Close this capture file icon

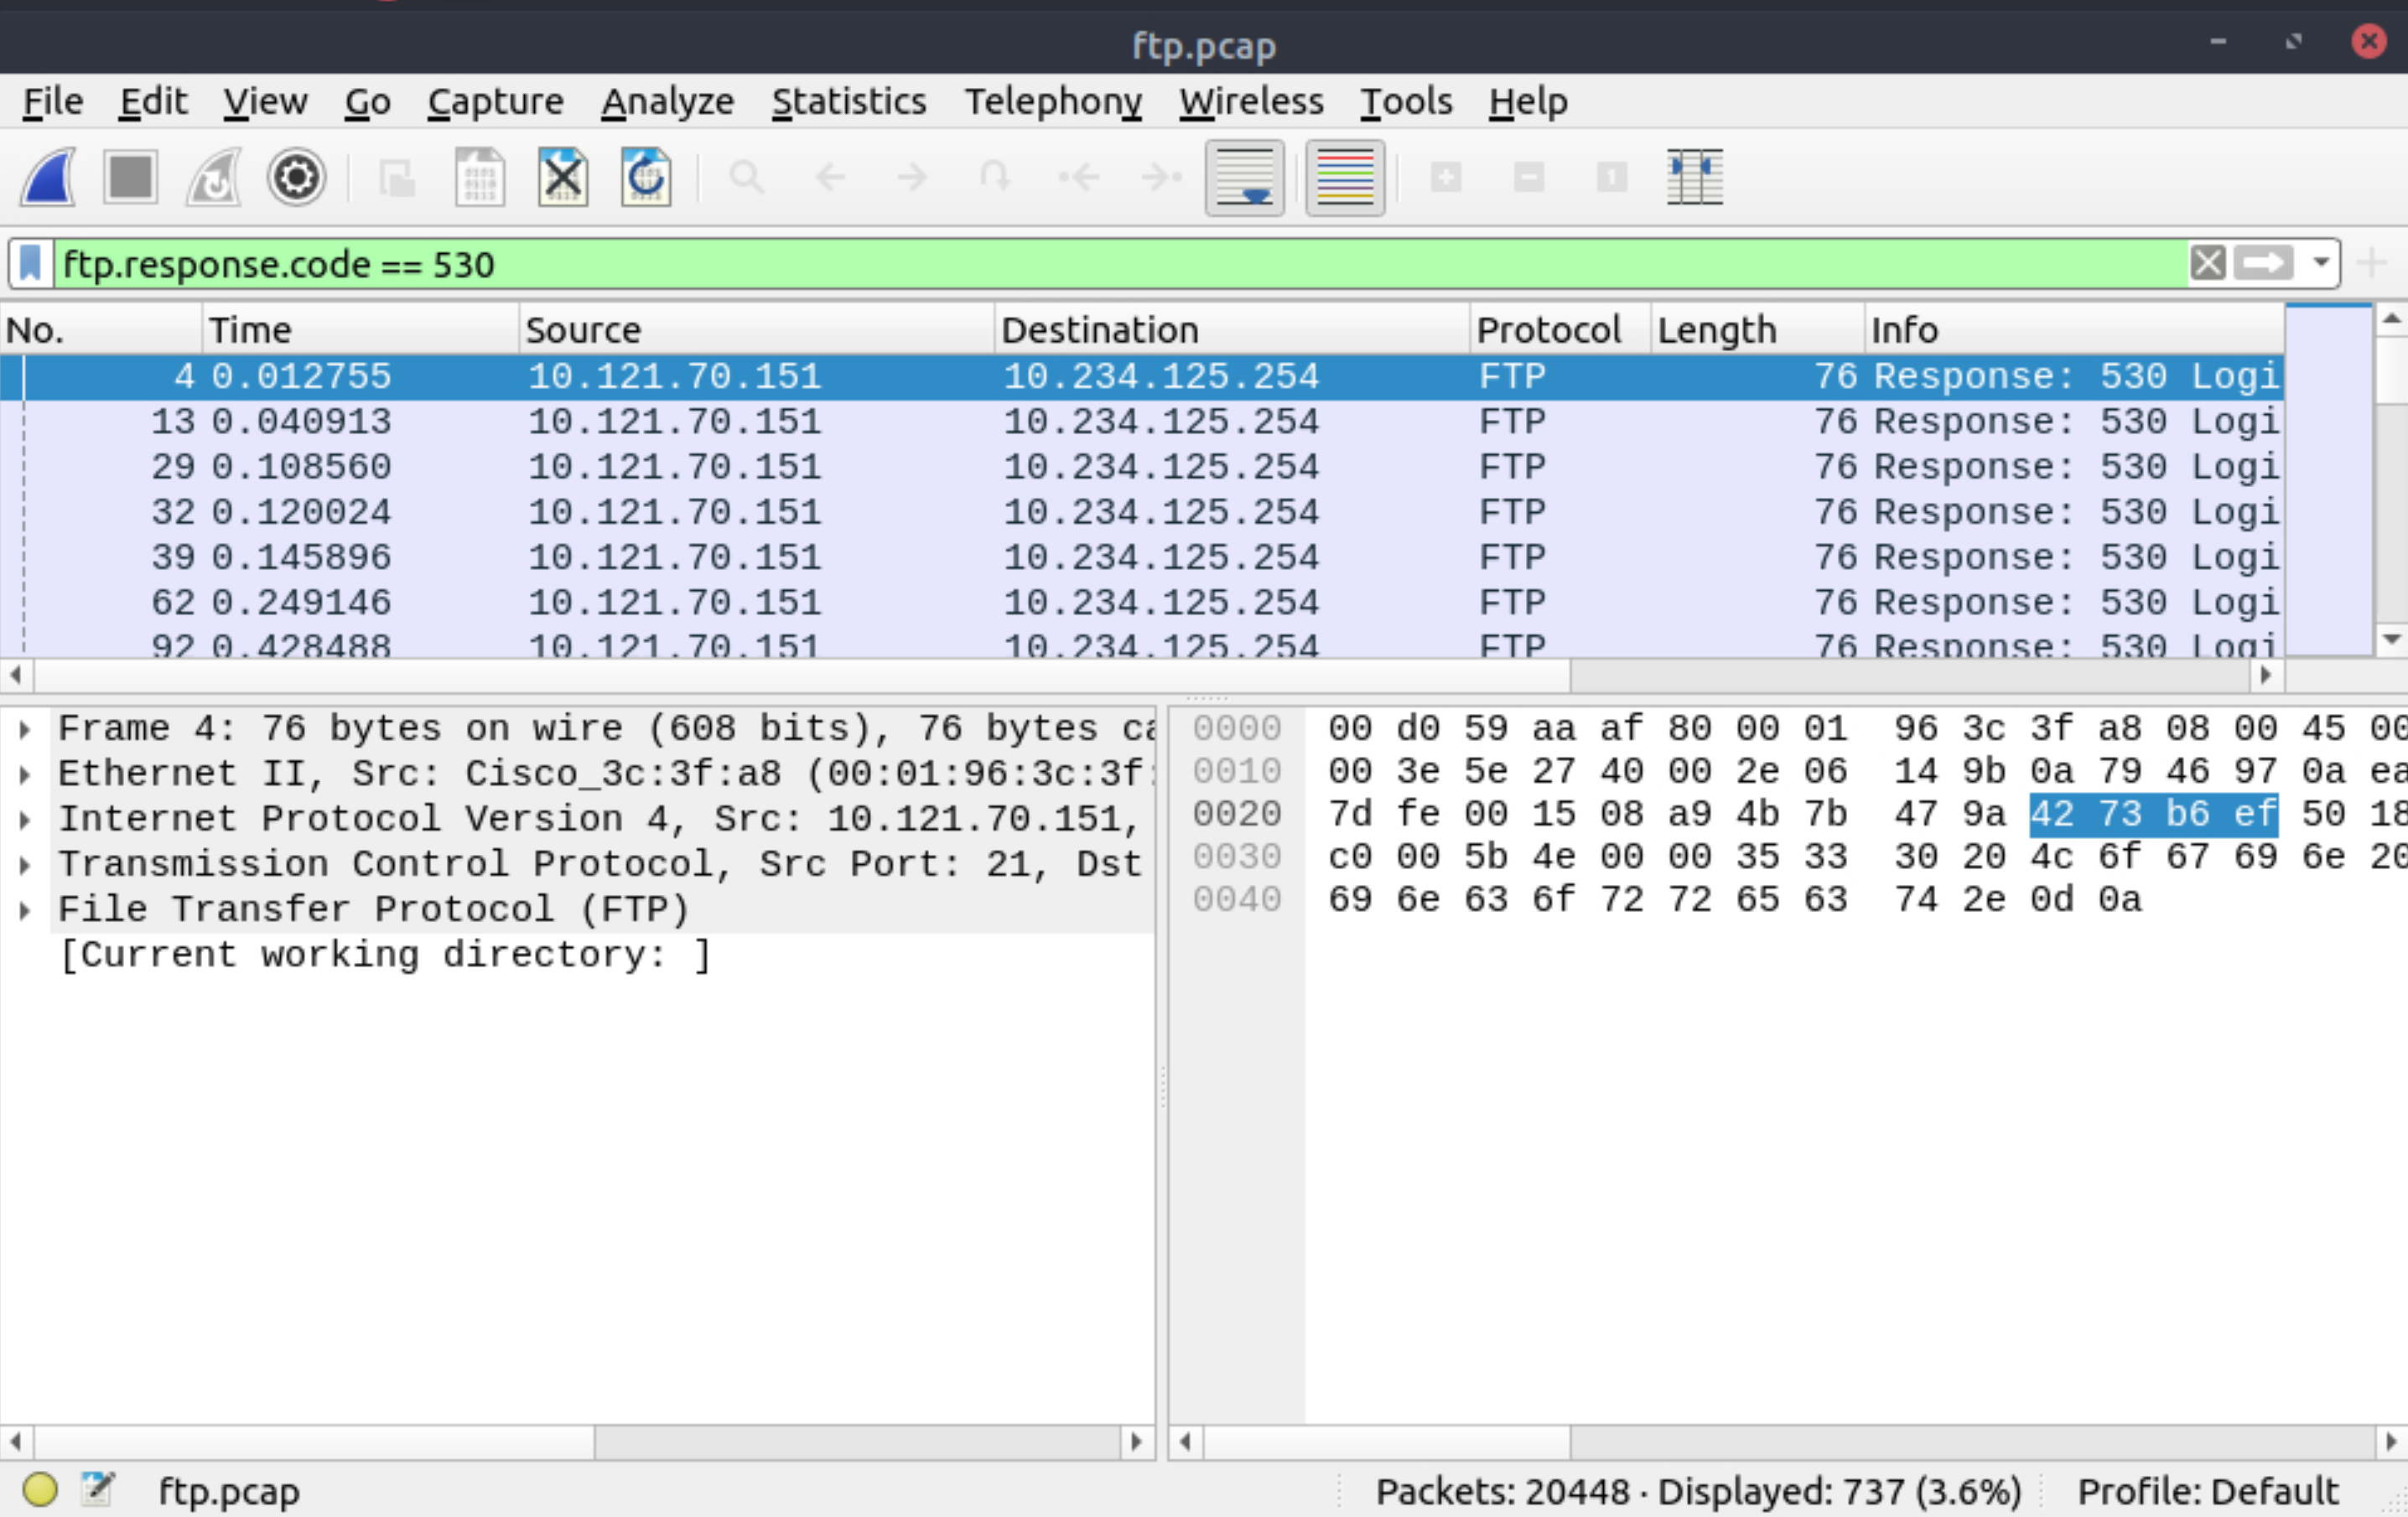563,177
